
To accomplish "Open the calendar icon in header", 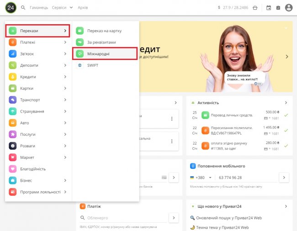I will point(269,8).
